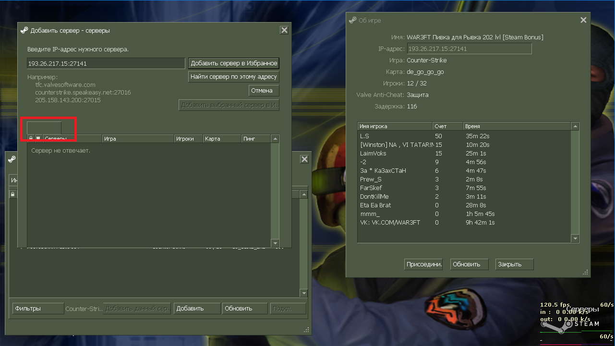Click 'Найти сервер по этому адресу' button
This screenshot has height=346, width=615.
tap(234, 77)
